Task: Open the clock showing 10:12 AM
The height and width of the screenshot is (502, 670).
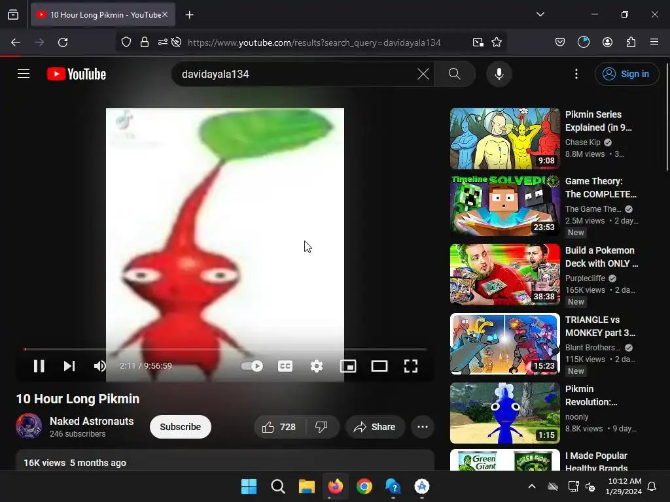Action: [x=624, y=486]
